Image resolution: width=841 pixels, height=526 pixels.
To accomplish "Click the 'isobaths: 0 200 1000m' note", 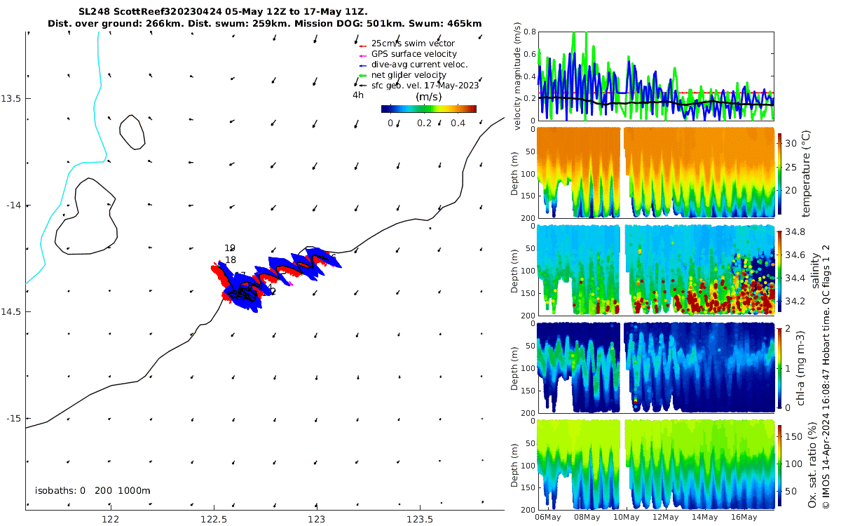I will pyautogui.click(x=93, y=490).
